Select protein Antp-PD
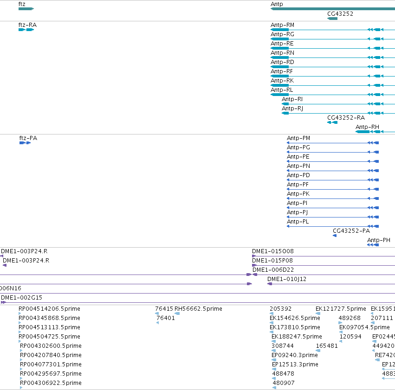This screenshot has width=395, height=390. click(298, 175)
